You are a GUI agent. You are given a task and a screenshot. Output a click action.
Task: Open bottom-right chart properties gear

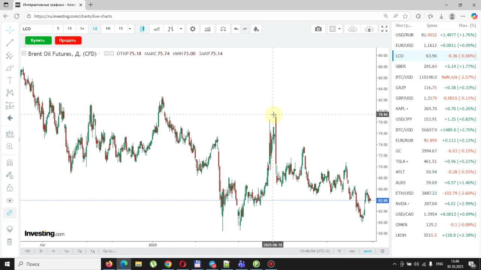coord(383,251)
